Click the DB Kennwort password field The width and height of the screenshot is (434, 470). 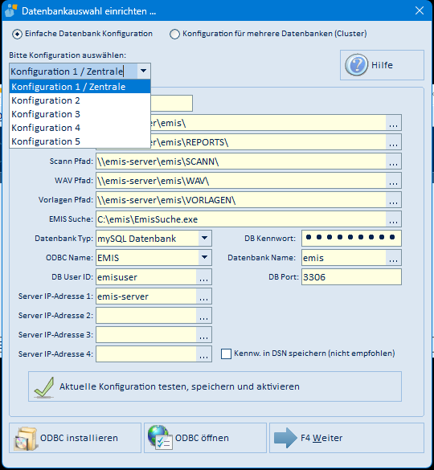pyautogui.click(x=351, y=239)
